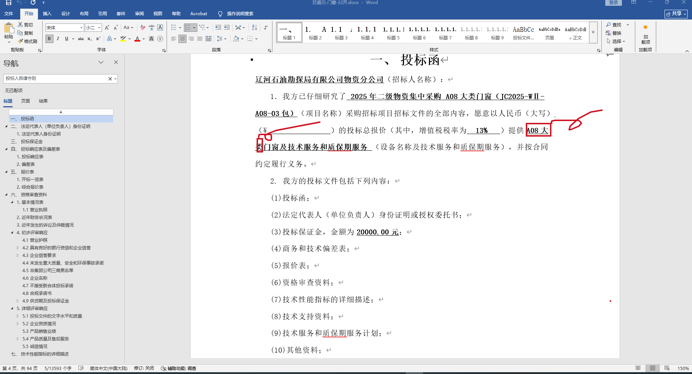Apply superscript formatting

pyautogui.click(x=98, y=39)
